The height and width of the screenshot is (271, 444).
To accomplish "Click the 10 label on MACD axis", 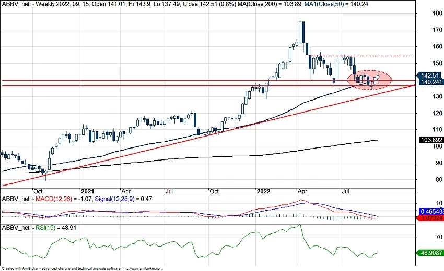I will coord(439,203).
